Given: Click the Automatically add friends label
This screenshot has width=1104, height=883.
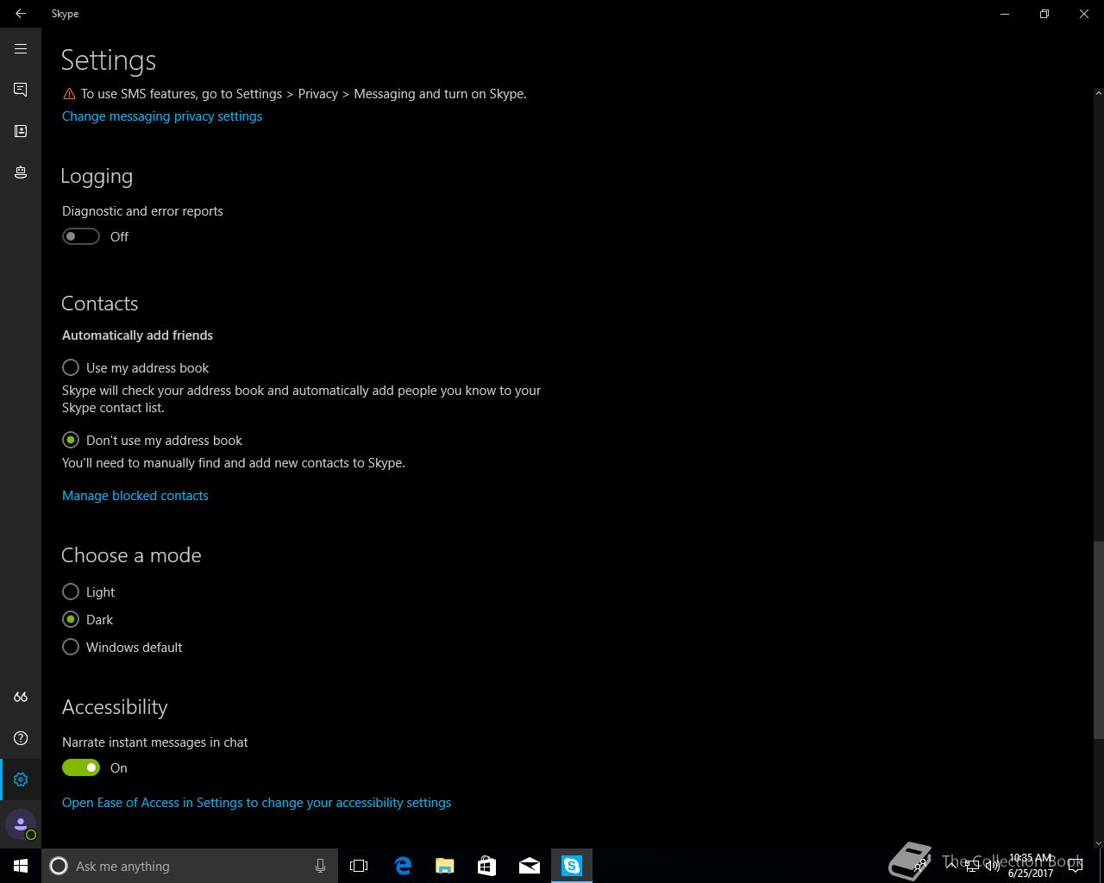Looking at the screenshot, I should point(137,335).
